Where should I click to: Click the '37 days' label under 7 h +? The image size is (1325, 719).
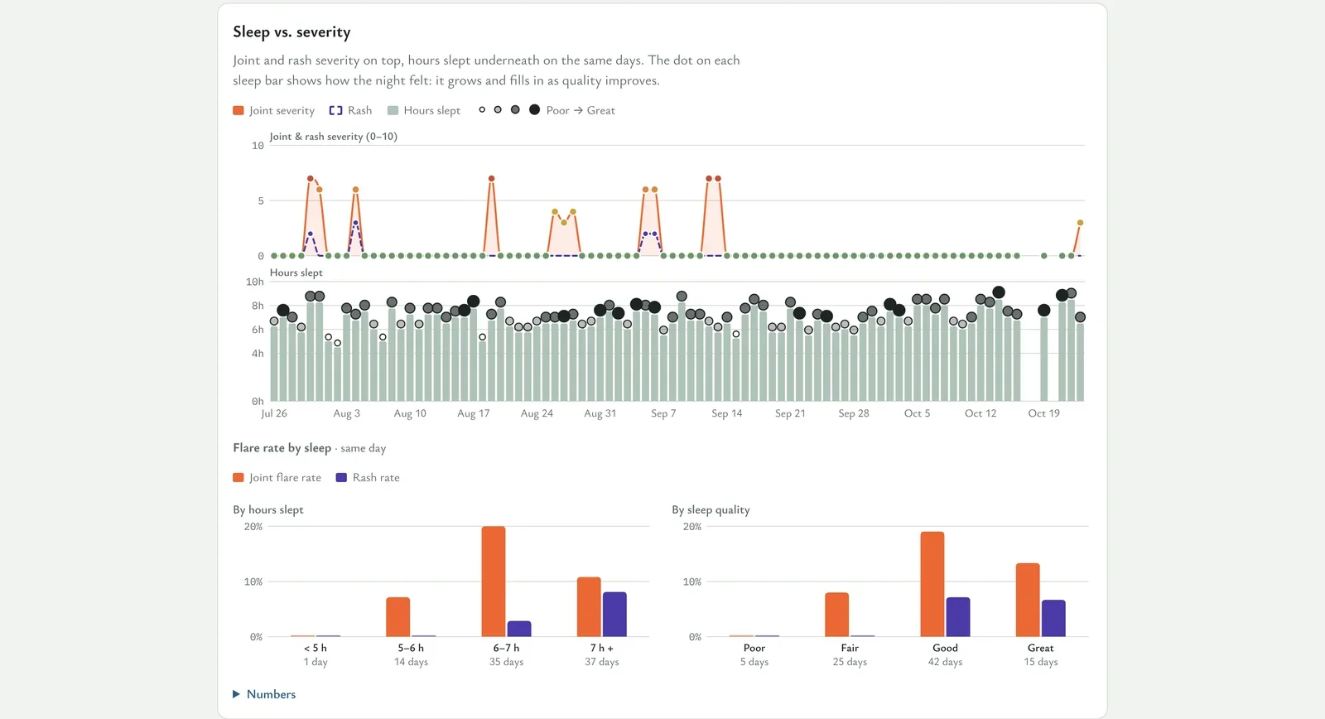click(602, 662)
